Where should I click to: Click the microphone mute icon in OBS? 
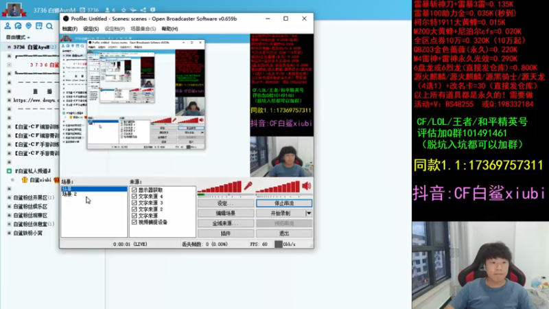pyautogui.click(x=248, y=185)
